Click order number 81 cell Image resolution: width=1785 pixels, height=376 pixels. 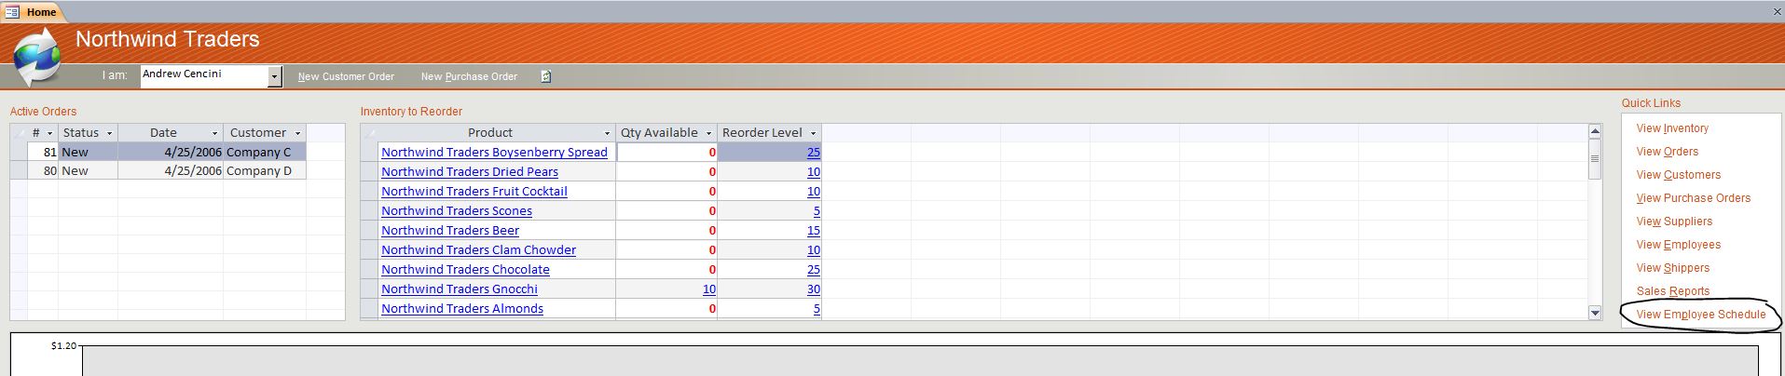43,152
